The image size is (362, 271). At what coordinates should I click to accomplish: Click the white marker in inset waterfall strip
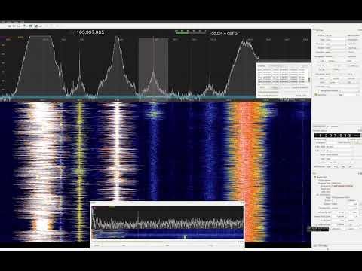[185, 236]
